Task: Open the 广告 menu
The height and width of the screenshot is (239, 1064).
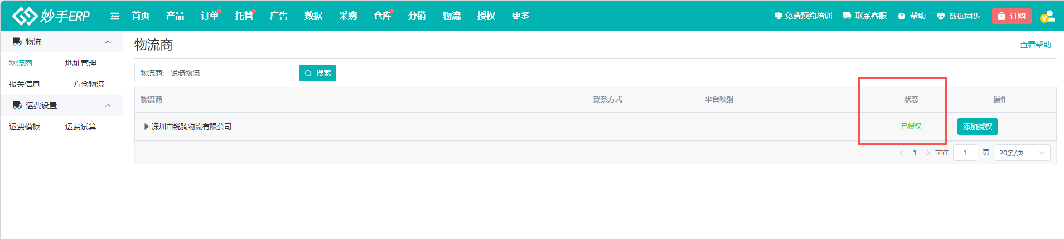Action: [x=279, y=16]
